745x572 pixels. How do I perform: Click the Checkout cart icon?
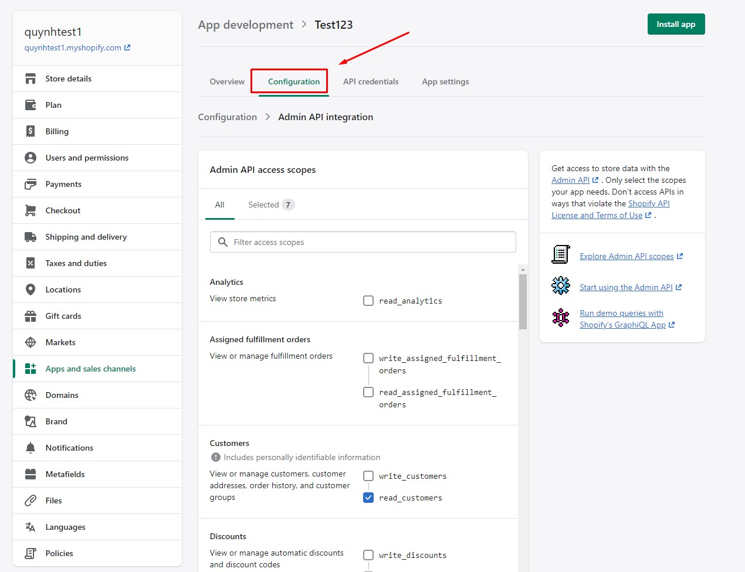click(31, 210)
